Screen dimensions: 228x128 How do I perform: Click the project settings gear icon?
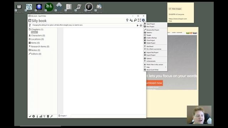(x=143, y=20)
